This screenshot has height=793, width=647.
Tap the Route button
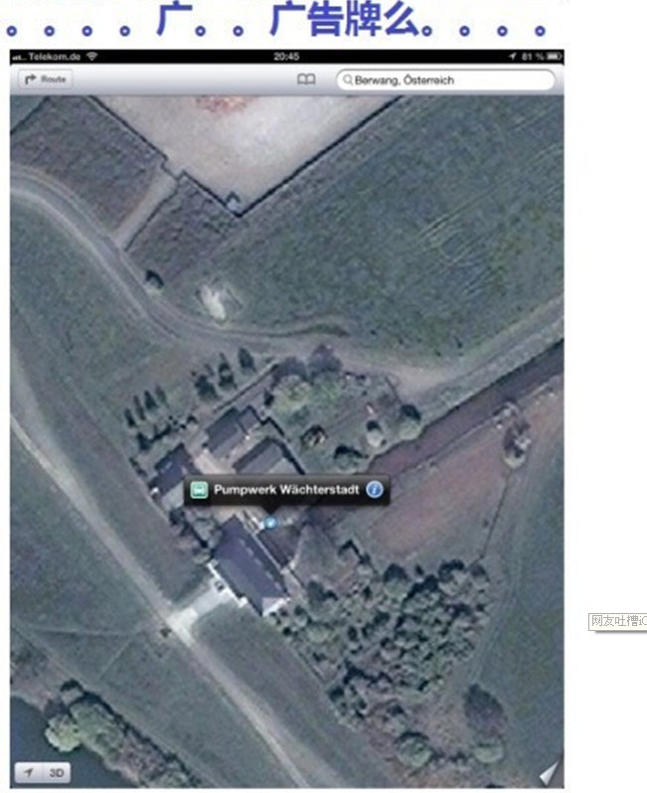(x=46, y=79)
